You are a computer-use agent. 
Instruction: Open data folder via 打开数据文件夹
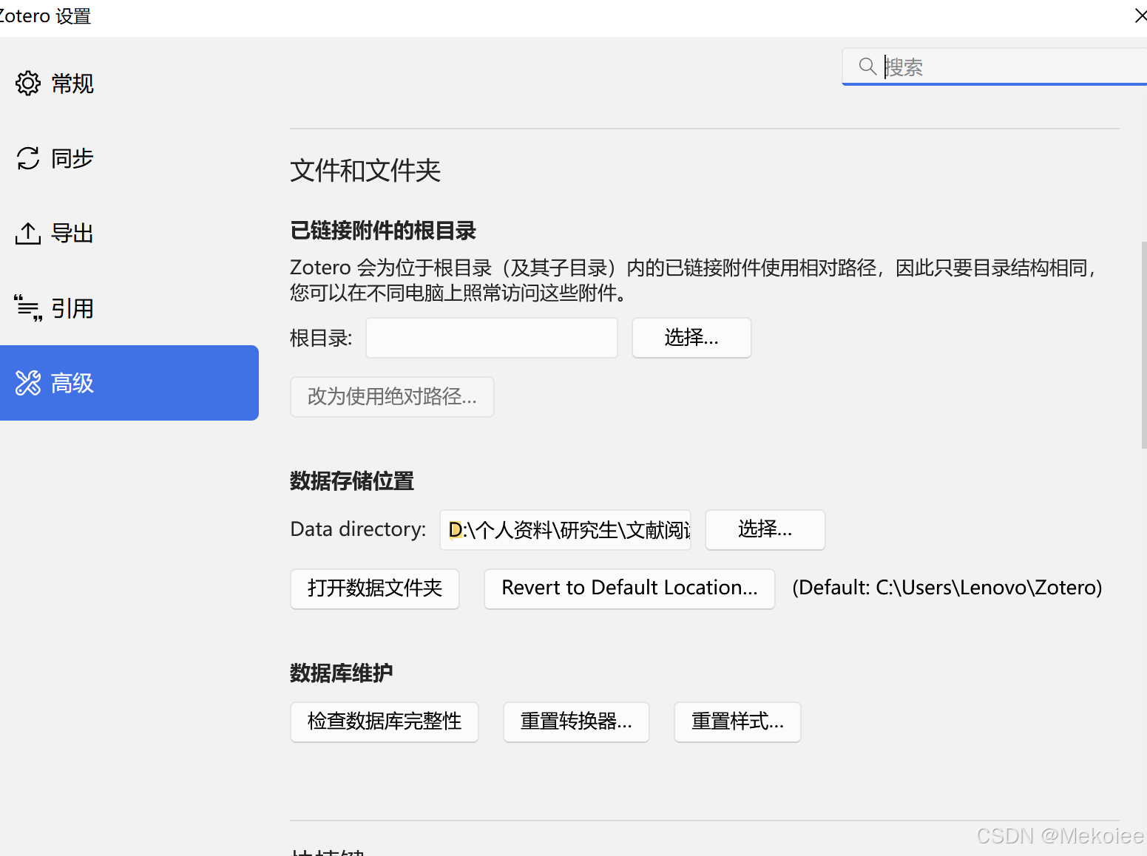375,588
